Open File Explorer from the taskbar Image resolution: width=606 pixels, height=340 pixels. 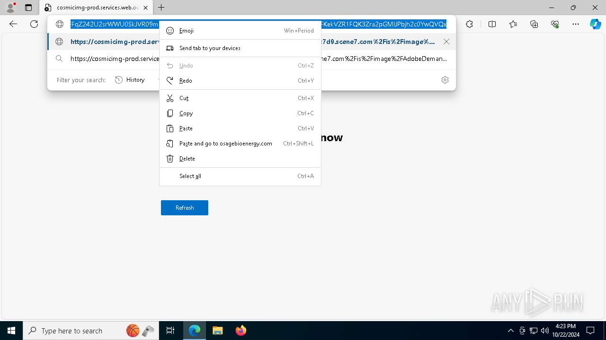(x=217, y=331)
